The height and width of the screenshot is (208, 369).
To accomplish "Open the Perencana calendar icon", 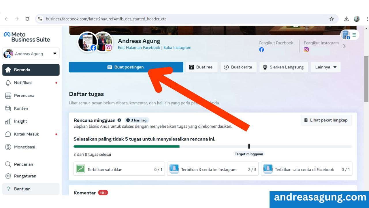I will [8, 95].
